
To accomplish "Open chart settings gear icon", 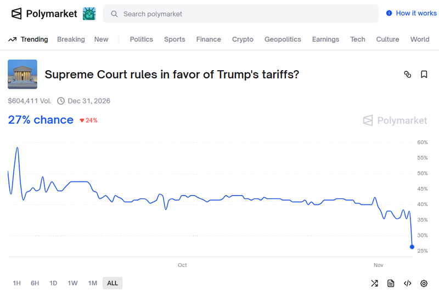I will point(424,283).
